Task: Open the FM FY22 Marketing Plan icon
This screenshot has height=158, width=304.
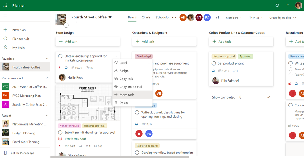Action: (5, 96)
